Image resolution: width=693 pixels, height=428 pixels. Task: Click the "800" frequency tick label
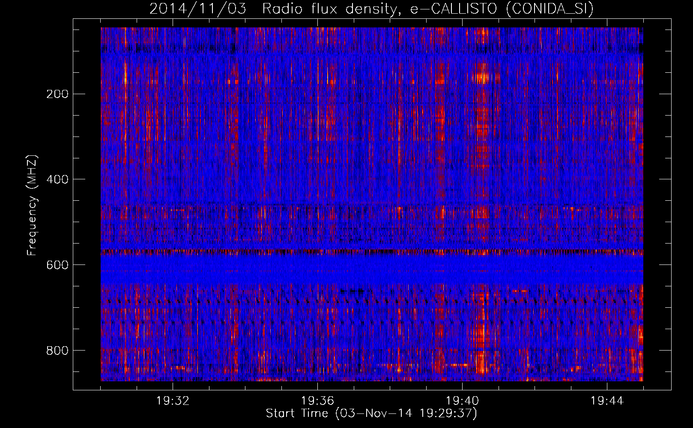coord(57,351)
